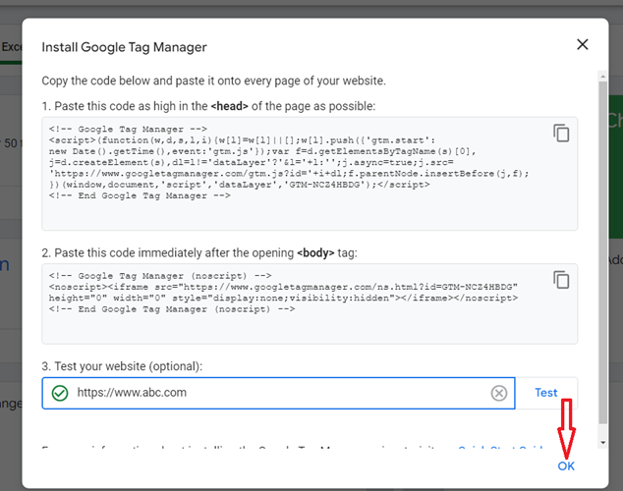This screenshot has width=623, height=491.
Task: Clear the website URL field
Action: tap(498, 393)
